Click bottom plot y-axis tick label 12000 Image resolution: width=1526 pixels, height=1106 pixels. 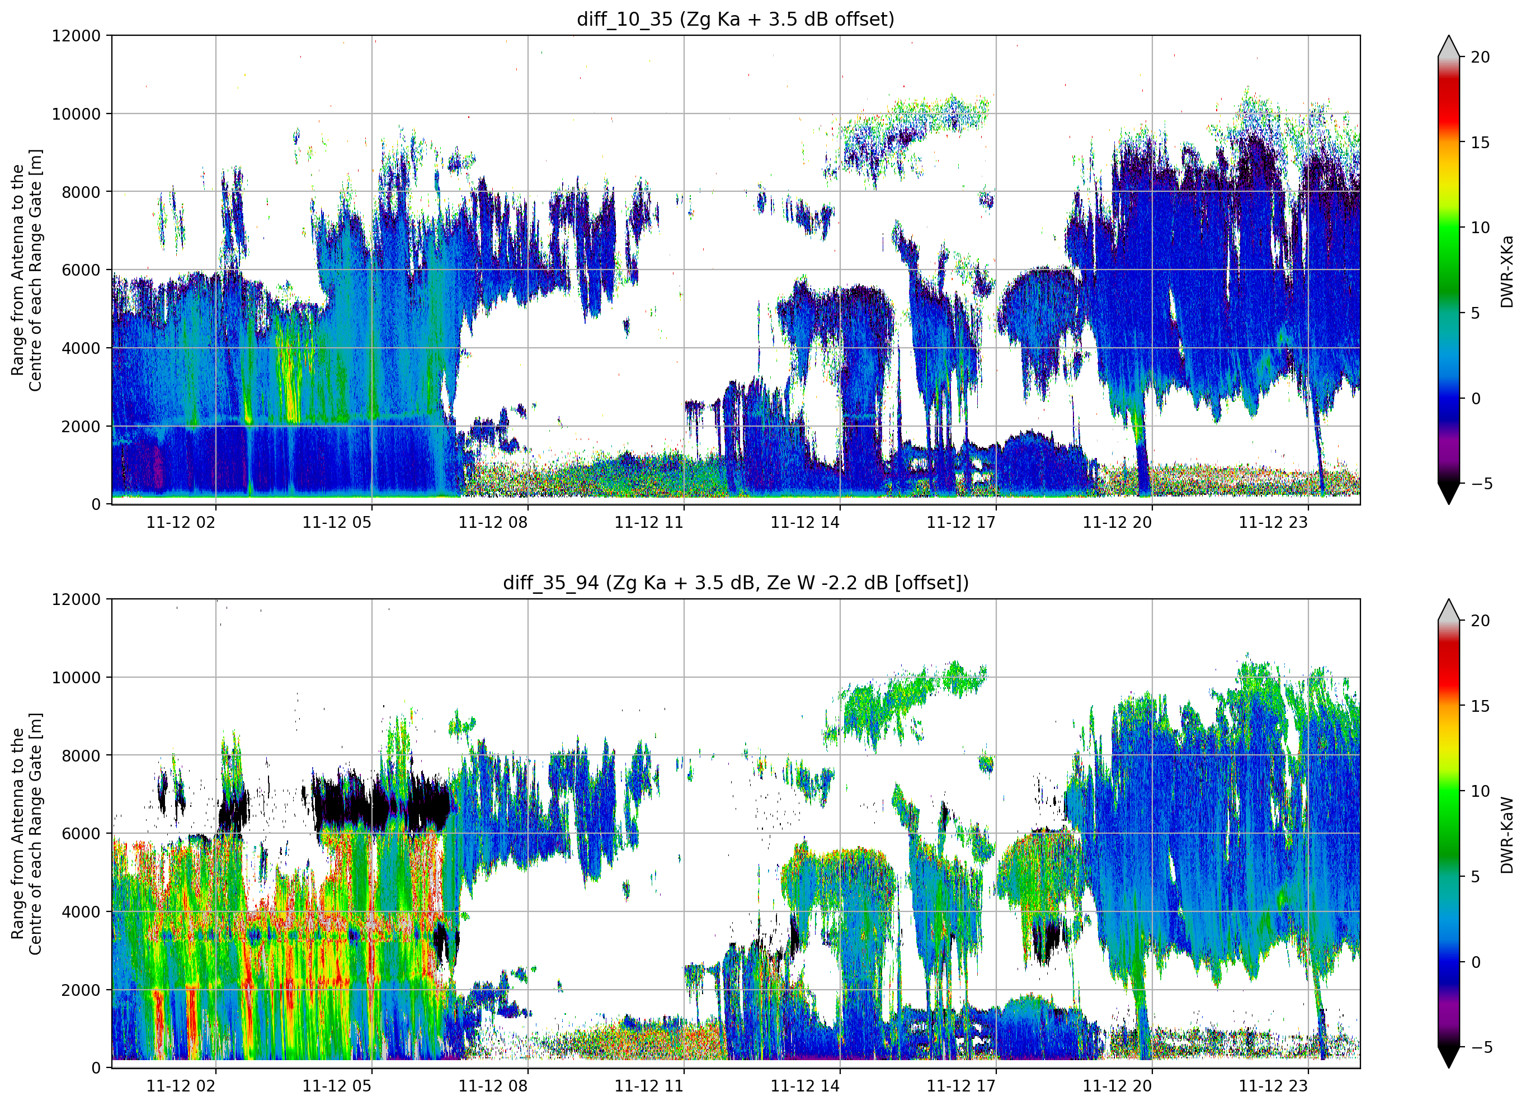point(76,599)
